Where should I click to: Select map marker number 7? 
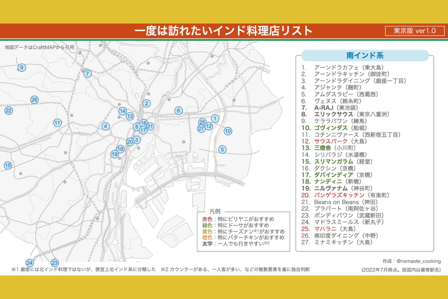87,74
